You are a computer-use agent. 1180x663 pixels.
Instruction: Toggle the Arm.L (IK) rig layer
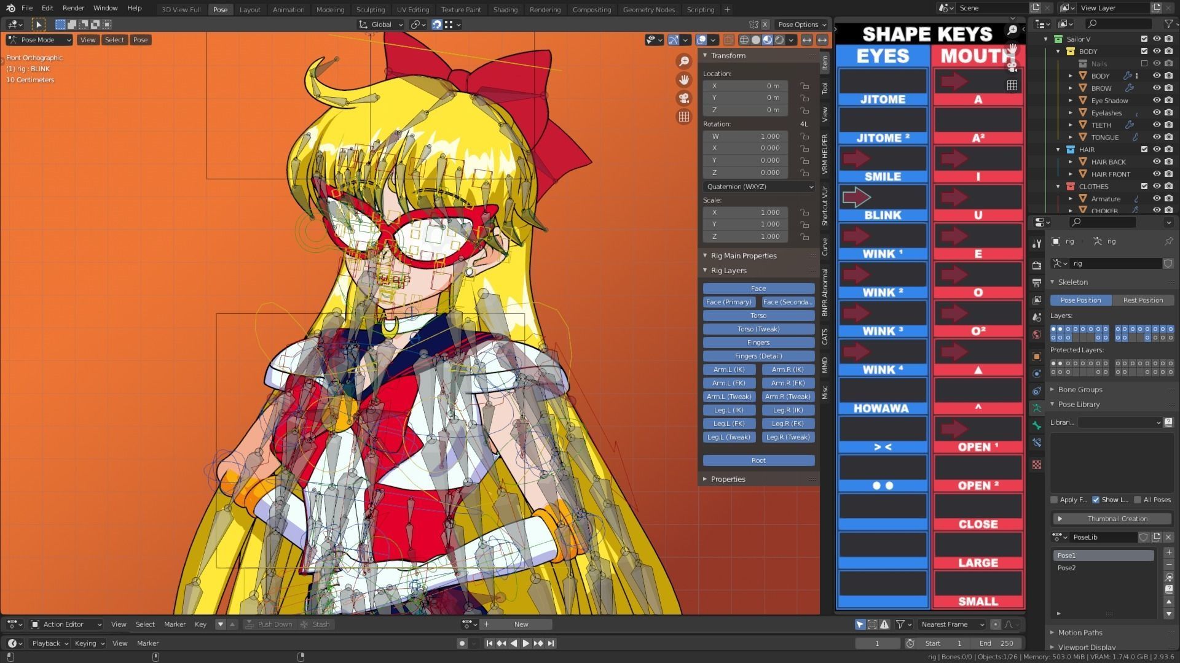pyautogui.click(x=728, y=370)
